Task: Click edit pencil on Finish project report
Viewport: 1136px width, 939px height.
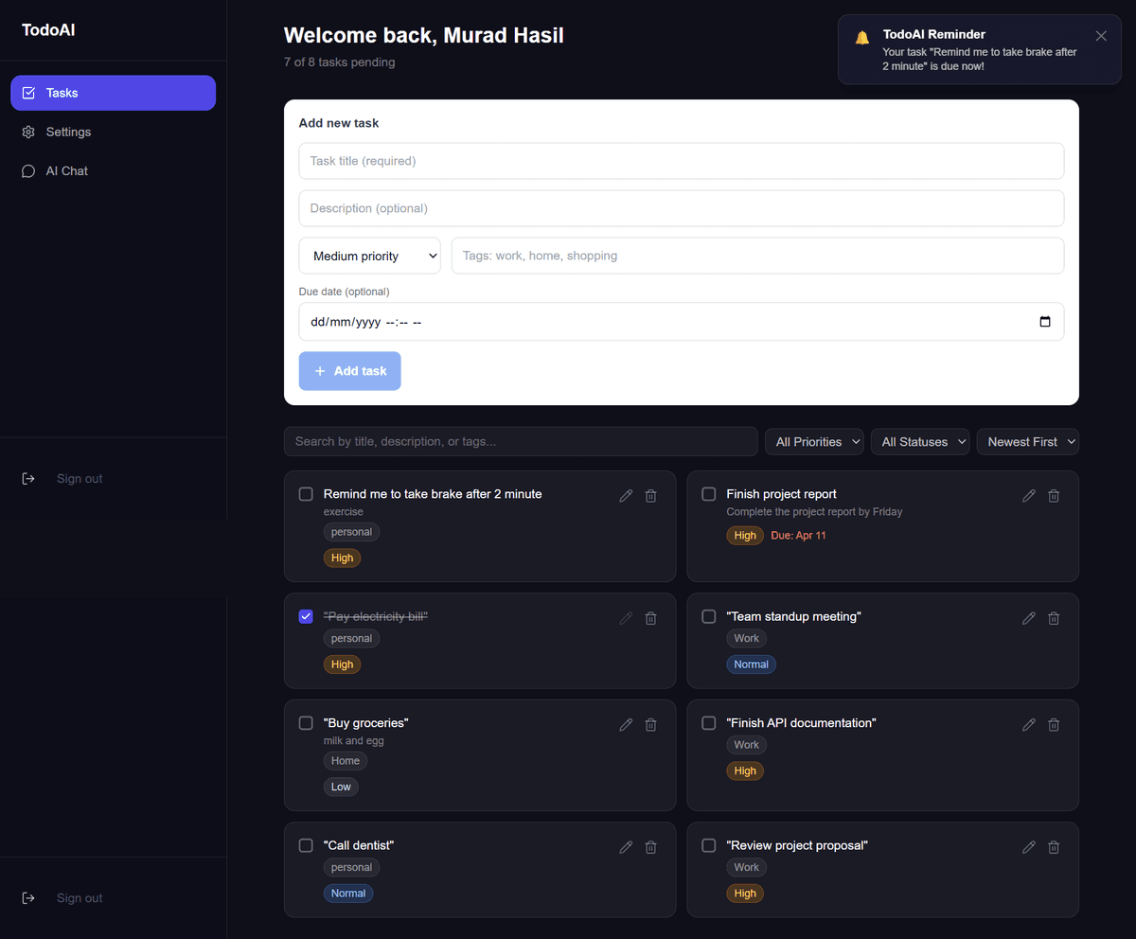Action: pyautogui.click(x=1029, y=495)
